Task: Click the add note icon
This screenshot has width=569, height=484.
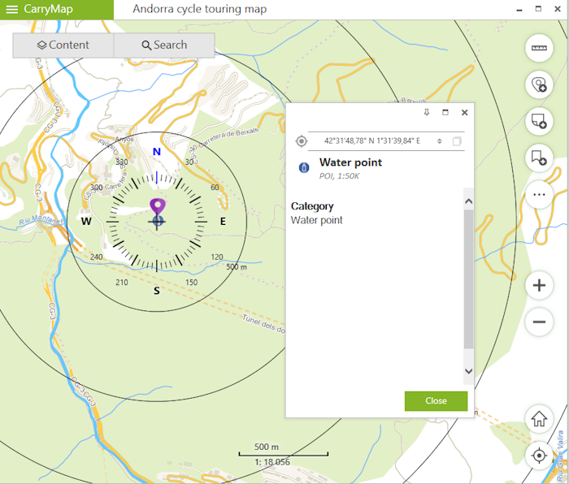Action: pos(538,121)
